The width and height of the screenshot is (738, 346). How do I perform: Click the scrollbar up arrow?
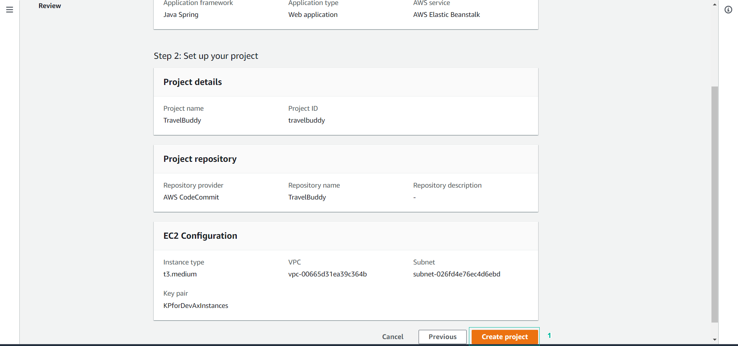pos(715,5)
